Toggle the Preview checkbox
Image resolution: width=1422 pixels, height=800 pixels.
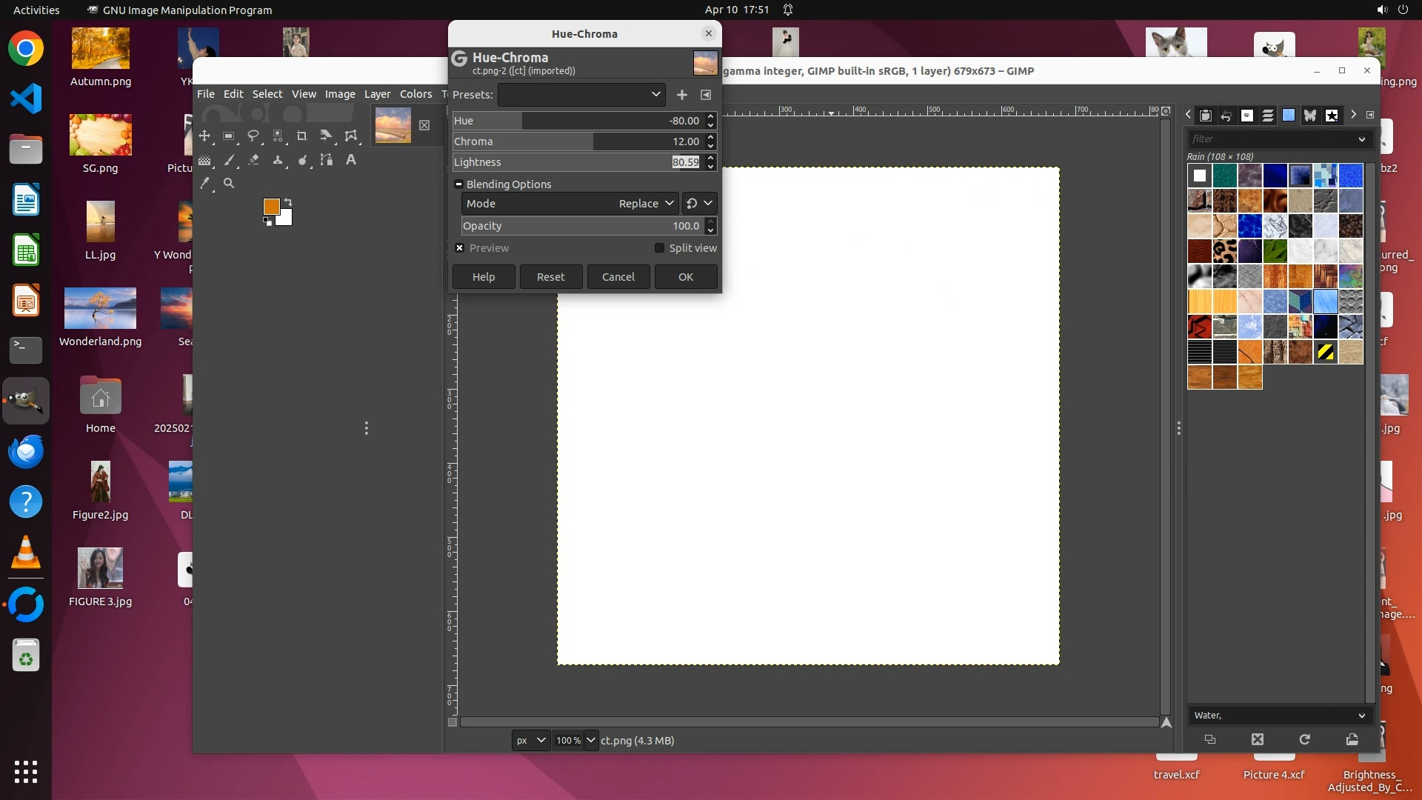(460, 248)
